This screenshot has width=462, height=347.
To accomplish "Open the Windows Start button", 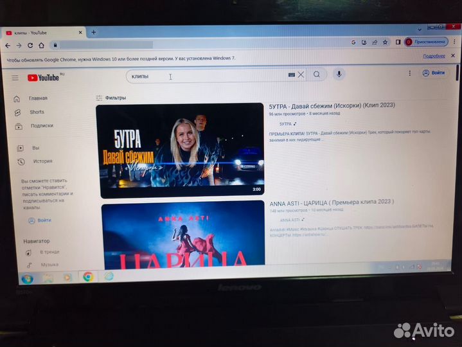I will 27,278.
